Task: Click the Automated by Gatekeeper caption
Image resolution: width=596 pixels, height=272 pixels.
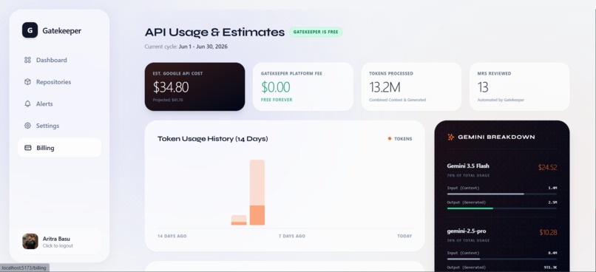Action: click(x=501, y=100)
